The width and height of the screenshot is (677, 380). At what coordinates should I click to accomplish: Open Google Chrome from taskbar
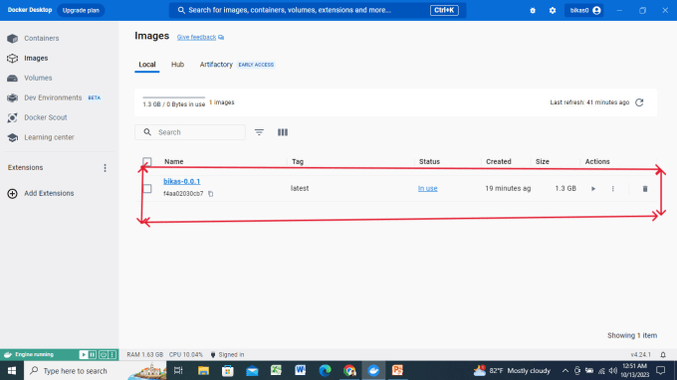349,370
